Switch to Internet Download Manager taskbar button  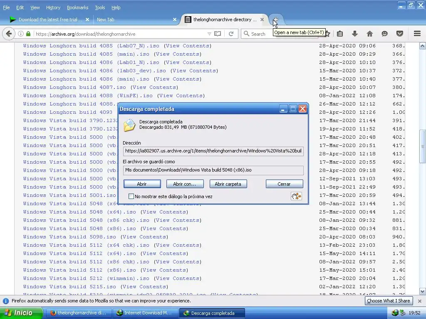[145, 313]
